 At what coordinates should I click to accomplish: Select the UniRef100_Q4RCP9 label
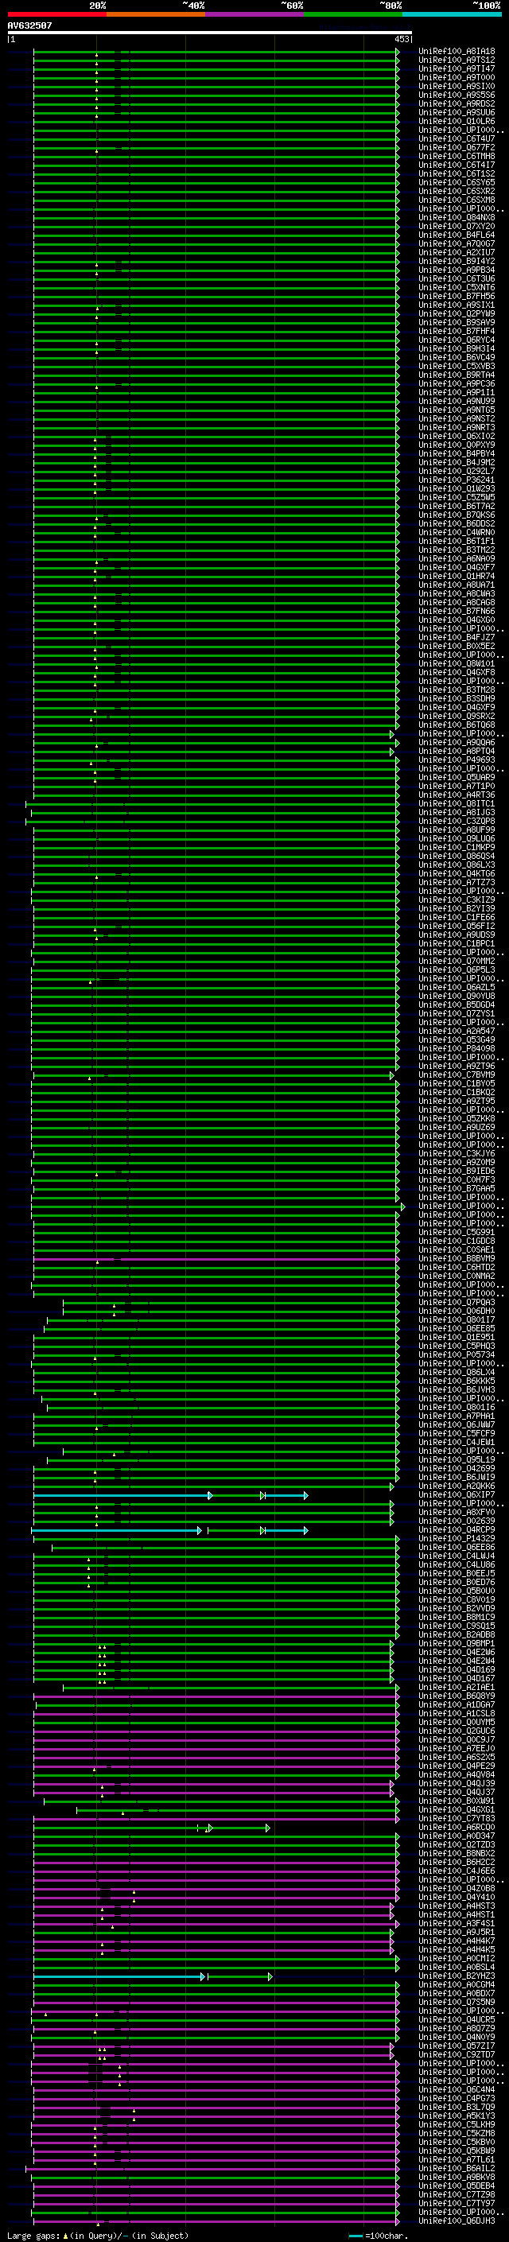tap(457, 1530)
